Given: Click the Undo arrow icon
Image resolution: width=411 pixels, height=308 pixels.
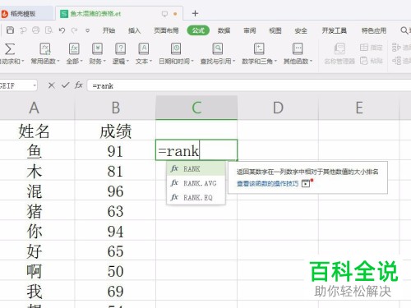Looking at the screenshot, I should click(x=62, y=30).
